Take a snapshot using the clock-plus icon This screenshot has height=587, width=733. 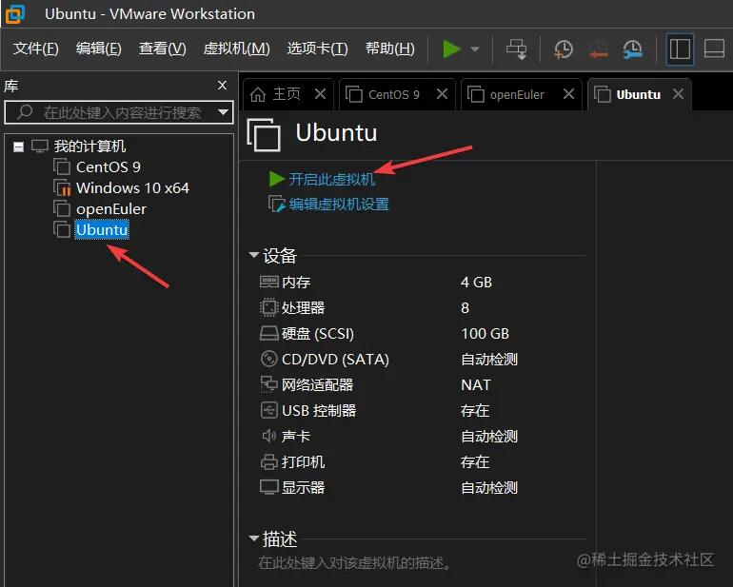click(x=564, y=49)
